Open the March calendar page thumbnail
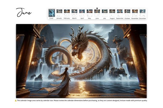This screenshot has width=163, height=108. point(75,13)
